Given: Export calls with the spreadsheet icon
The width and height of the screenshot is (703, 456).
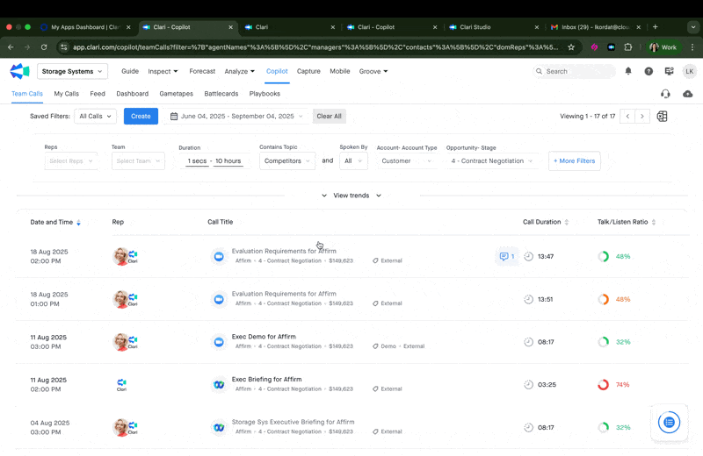Looking at the screenshot, I should click(x=662, y=117).
